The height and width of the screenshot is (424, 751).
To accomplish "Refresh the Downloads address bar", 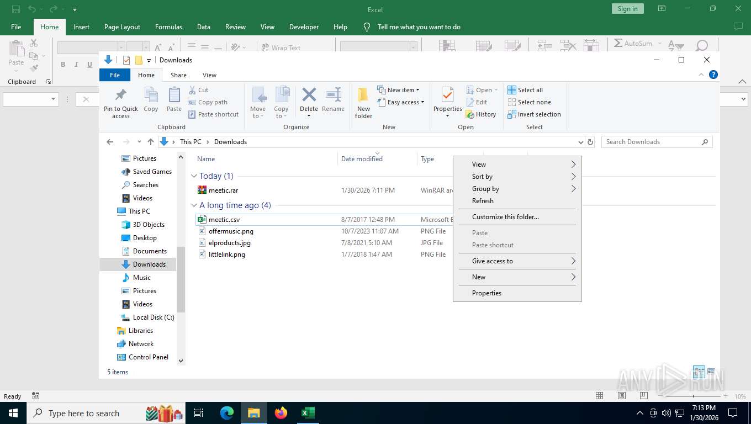I will point(590,142).
